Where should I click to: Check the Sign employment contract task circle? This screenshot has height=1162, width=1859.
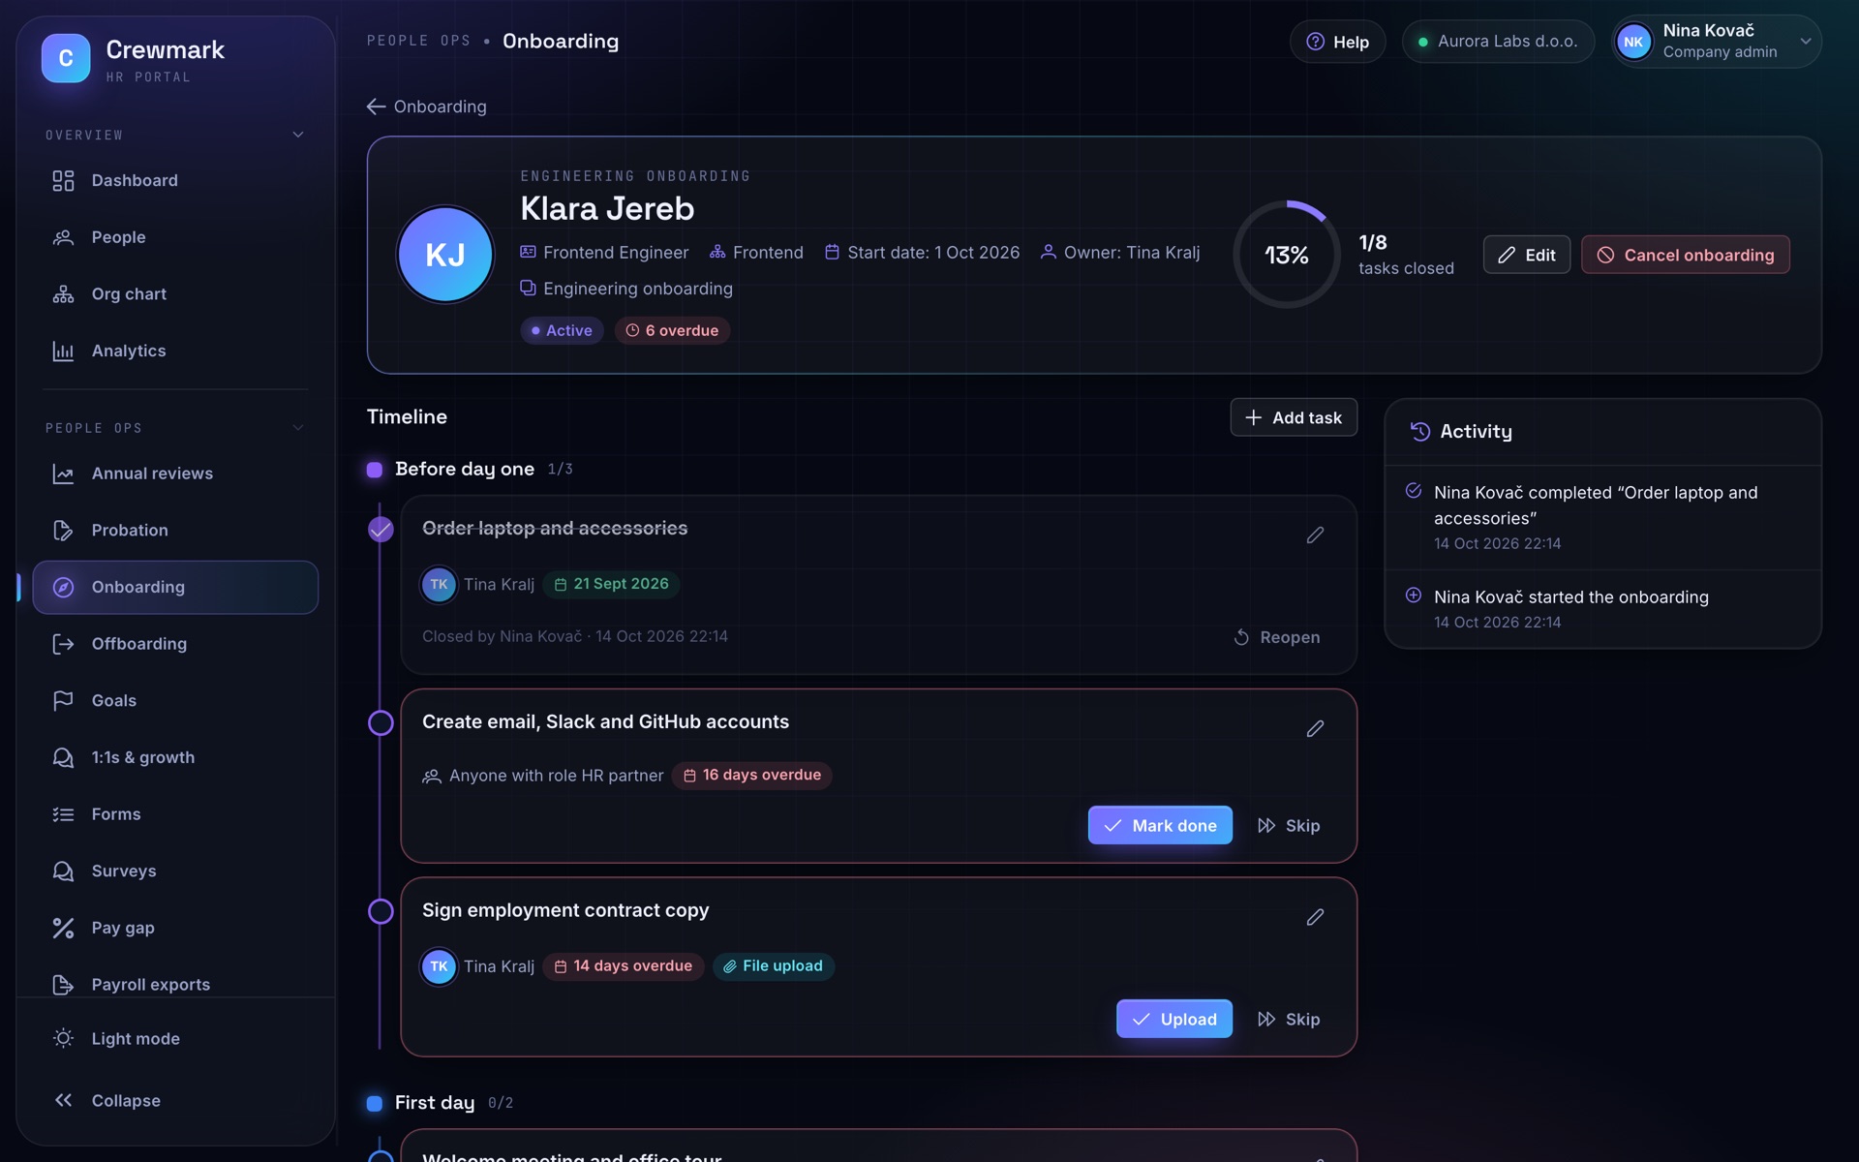click(381, 912)
